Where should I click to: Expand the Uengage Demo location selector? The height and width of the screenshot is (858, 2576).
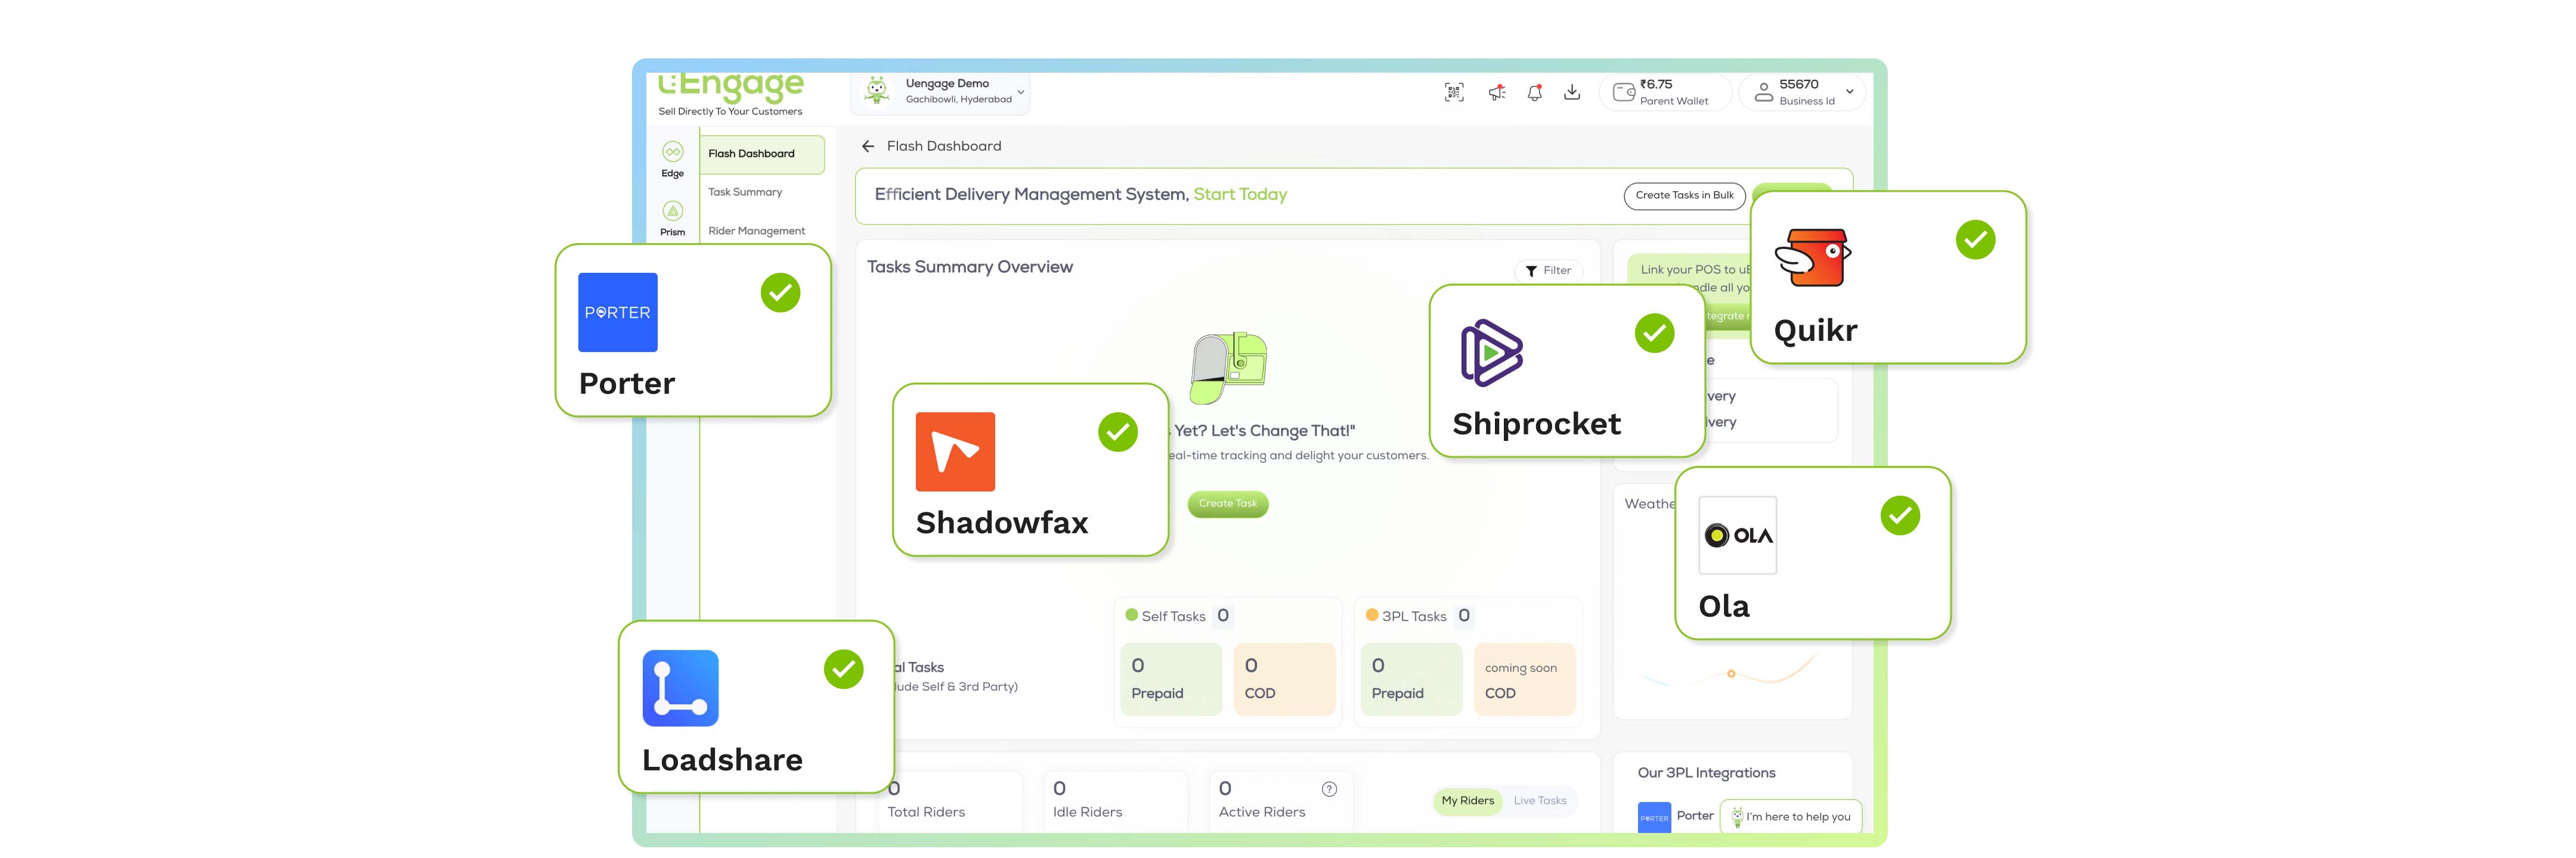[x=1019, y=92]
